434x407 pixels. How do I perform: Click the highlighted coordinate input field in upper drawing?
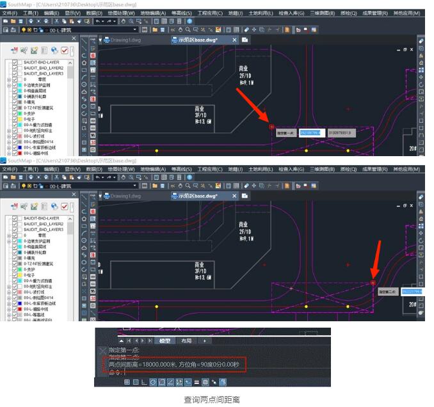(311, 132)
